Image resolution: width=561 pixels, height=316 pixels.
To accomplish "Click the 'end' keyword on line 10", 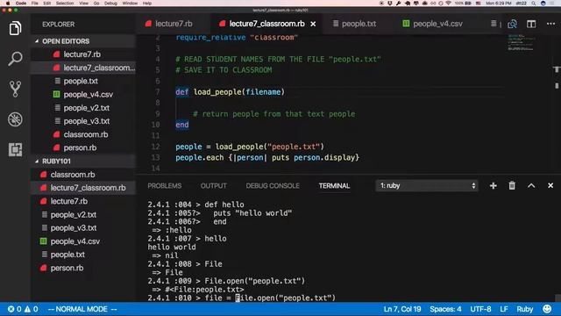I will pos(182,125).
